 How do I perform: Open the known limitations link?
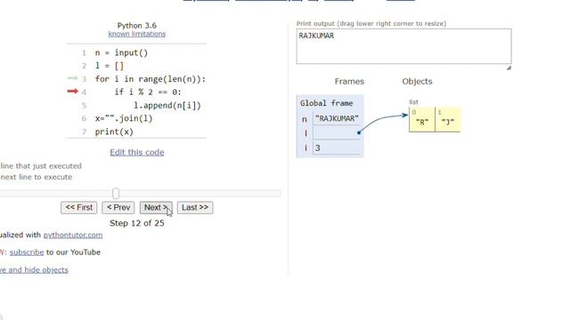pyautogui.click(x=136, y=34)
